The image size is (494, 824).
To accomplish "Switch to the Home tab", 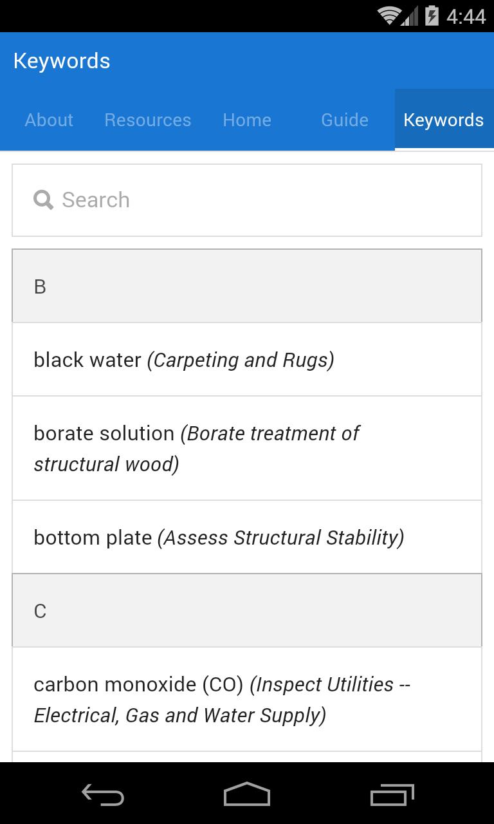I will coord(247,120).
